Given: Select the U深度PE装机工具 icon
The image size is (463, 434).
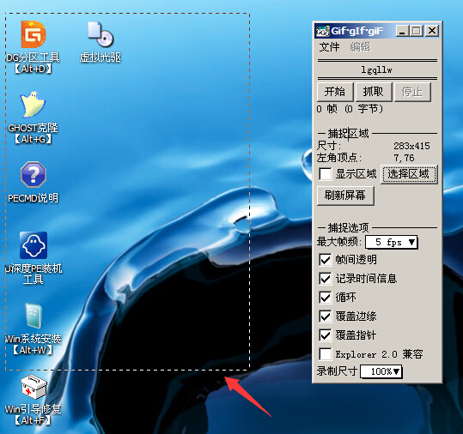Looking at the screenshot, I should coord(34,245).
